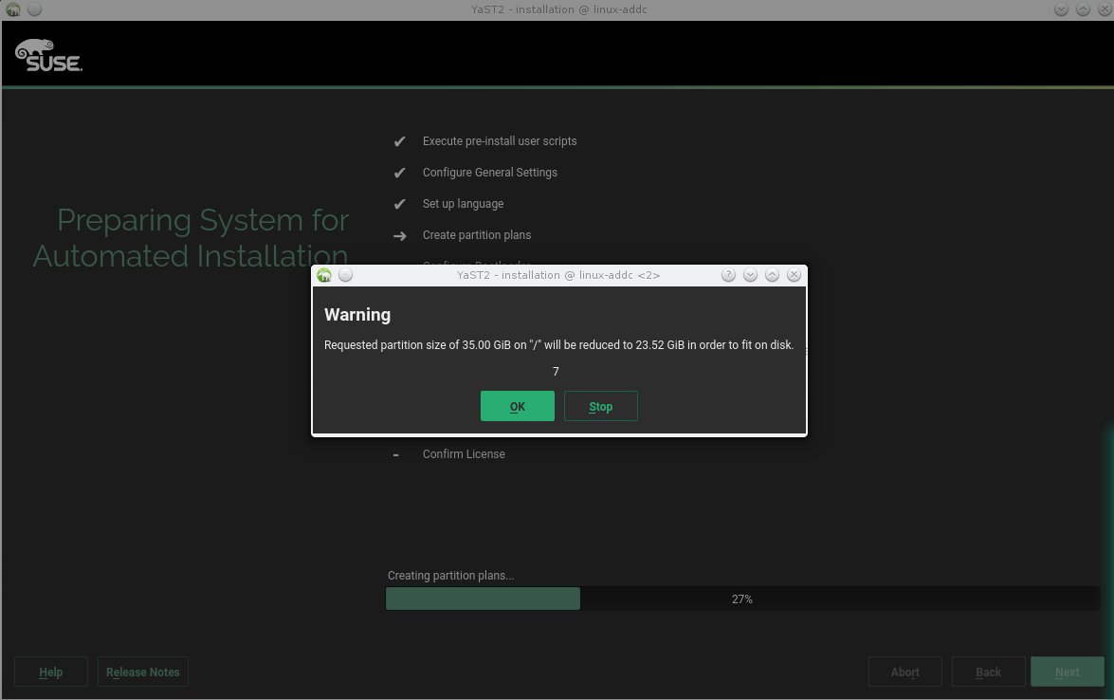Click the Next button
Screen dimensions: 1114x700
[1067, 672]
